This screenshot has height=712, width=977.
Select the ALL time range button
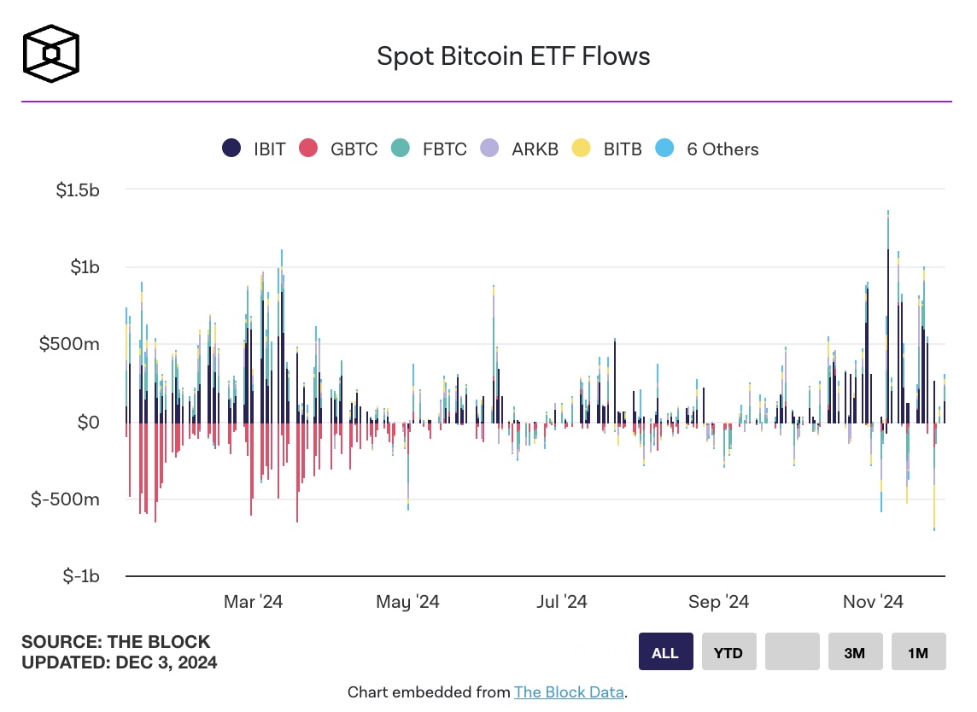tap(665, 651)
